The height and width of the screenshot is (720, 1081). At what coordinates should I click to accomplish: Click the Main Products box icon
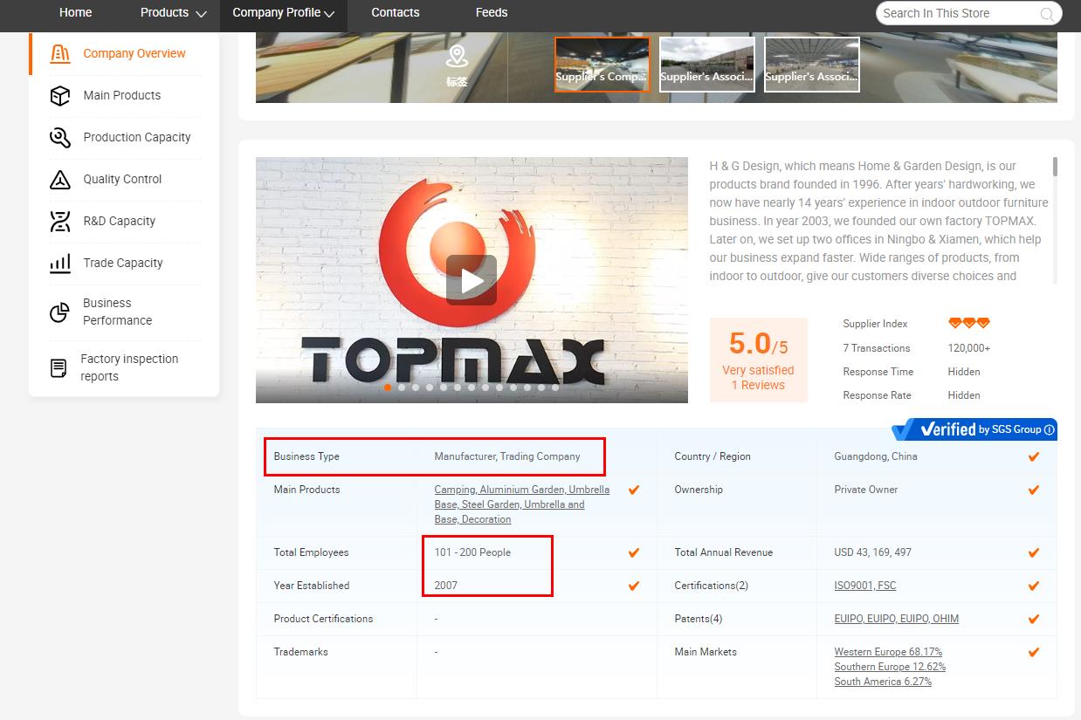pos(60,95)
